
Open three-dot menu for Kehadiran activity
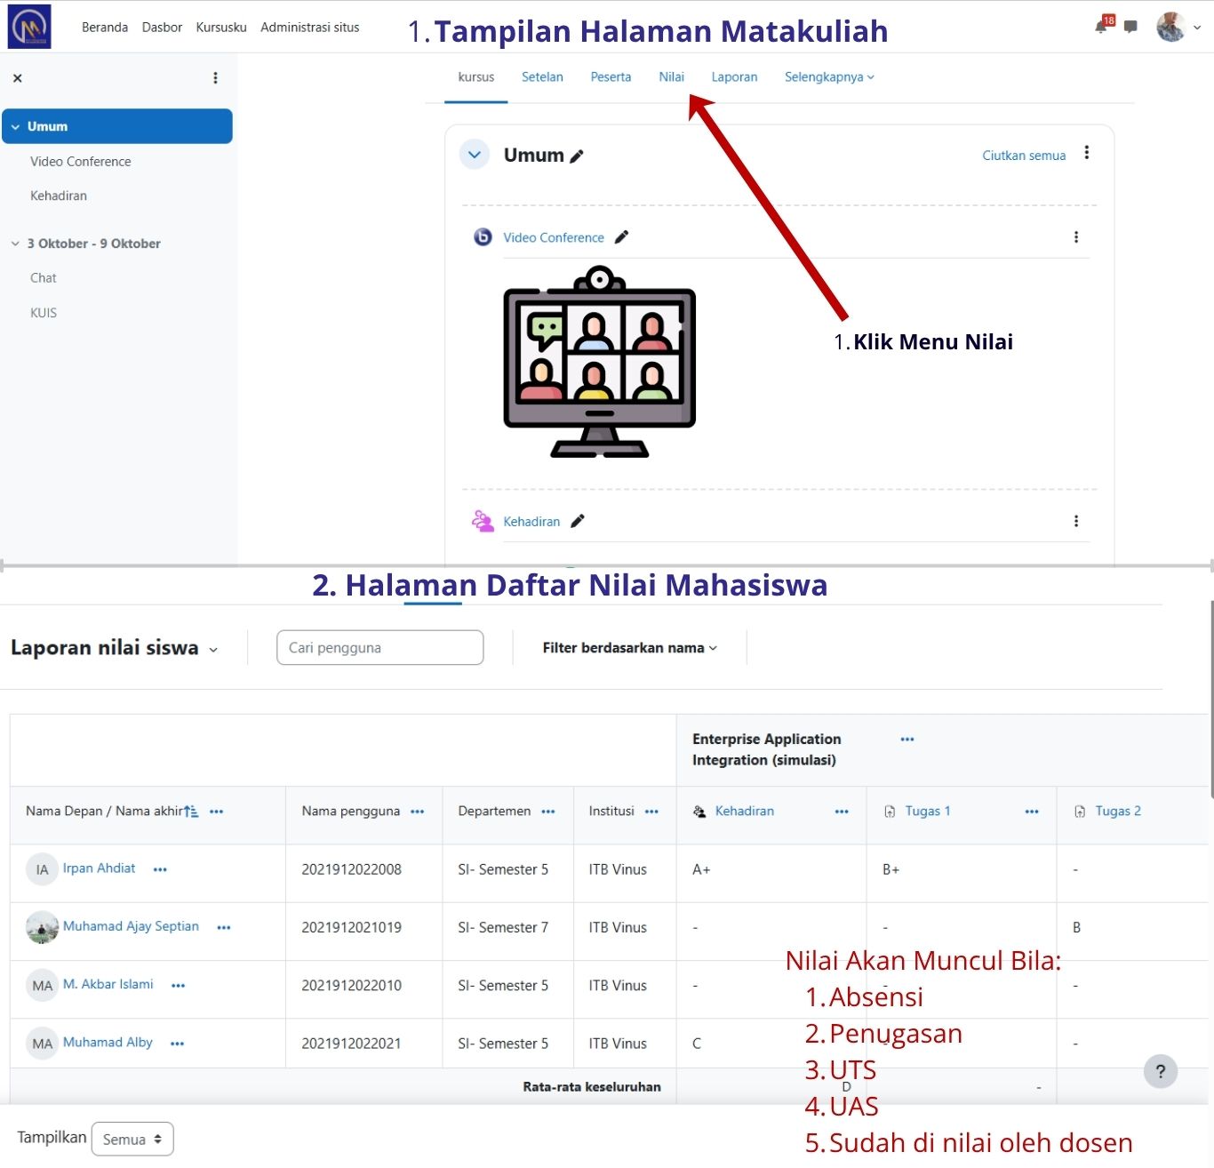pos(1075,521)
